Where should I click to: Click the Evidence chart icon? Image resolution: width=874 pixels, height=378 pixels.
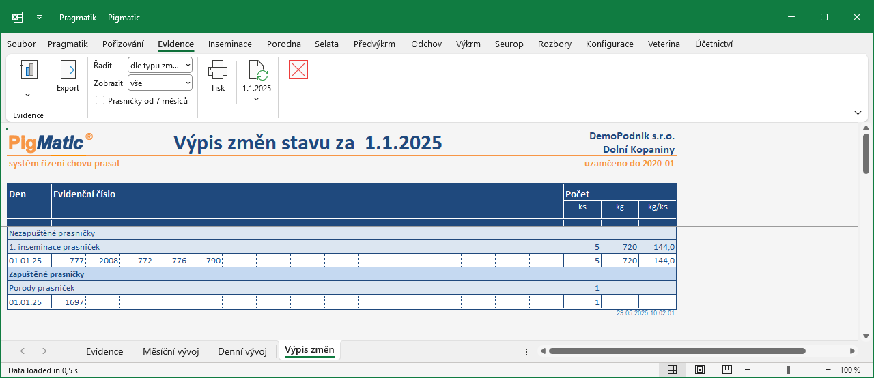pos(28,70)
